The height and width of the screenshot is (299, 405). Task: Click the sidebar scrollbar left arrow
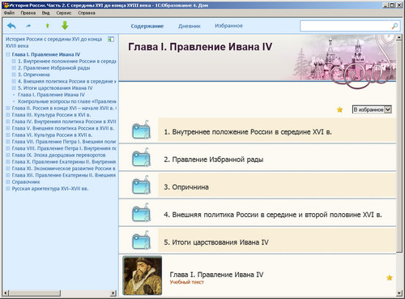click(x=6, y=293)
